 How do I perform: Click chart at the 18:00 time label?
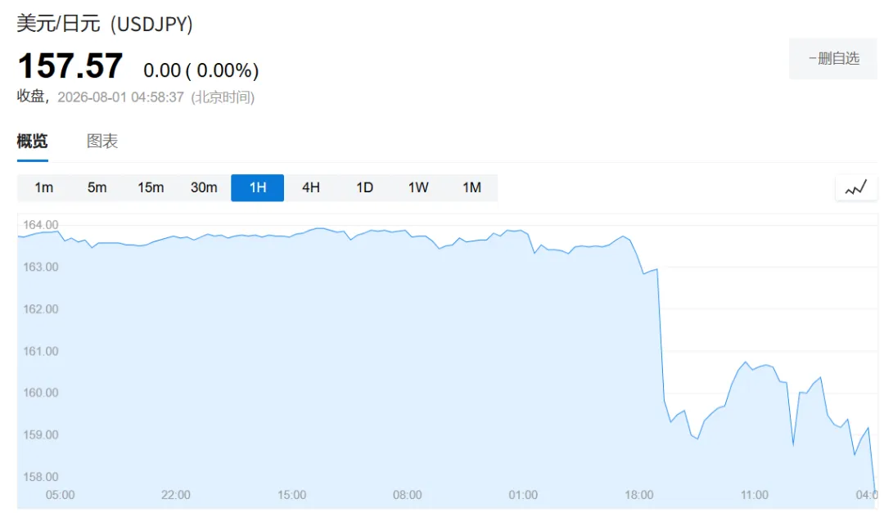638,495
